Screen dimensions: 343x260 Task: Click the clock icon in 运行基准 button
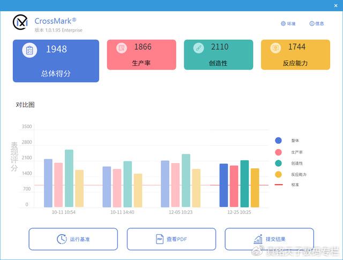62,239
